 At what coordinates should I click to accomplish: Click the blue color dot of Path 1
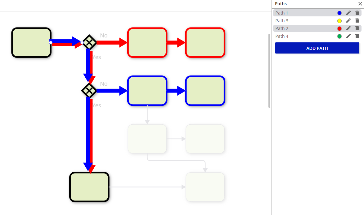coord(339,13)
